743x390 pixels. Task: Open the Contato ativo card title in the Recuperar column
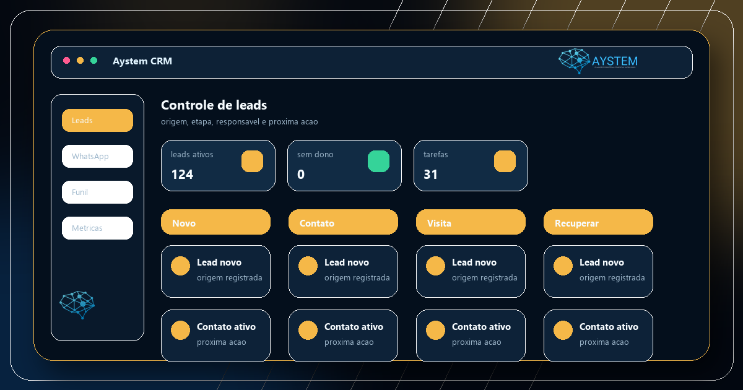[x=609, y=327]
